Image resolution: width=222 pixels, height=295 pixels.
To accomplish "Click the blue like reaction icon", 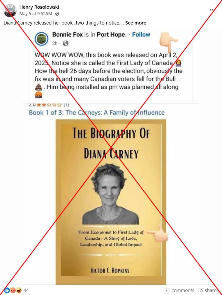I will 7,290.
